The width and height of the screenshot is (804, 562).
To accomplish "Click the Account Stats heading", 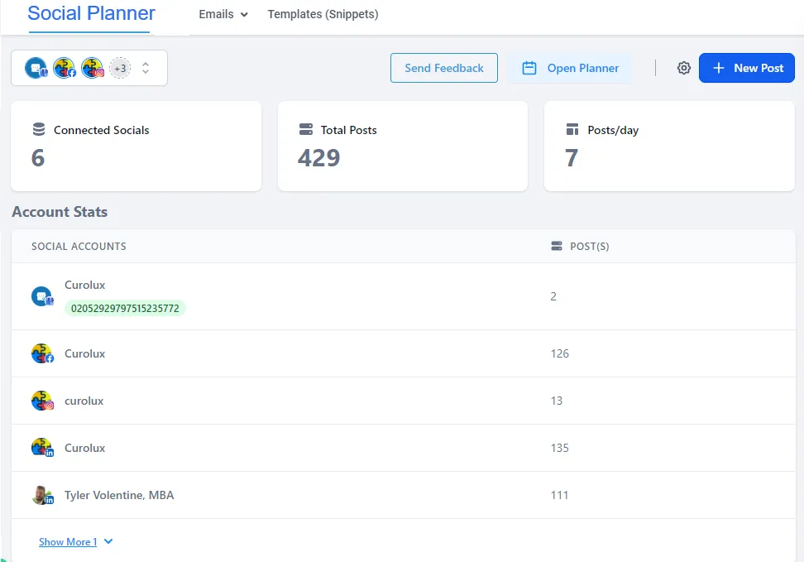I will pyautogui.click(x=60, y=211).
